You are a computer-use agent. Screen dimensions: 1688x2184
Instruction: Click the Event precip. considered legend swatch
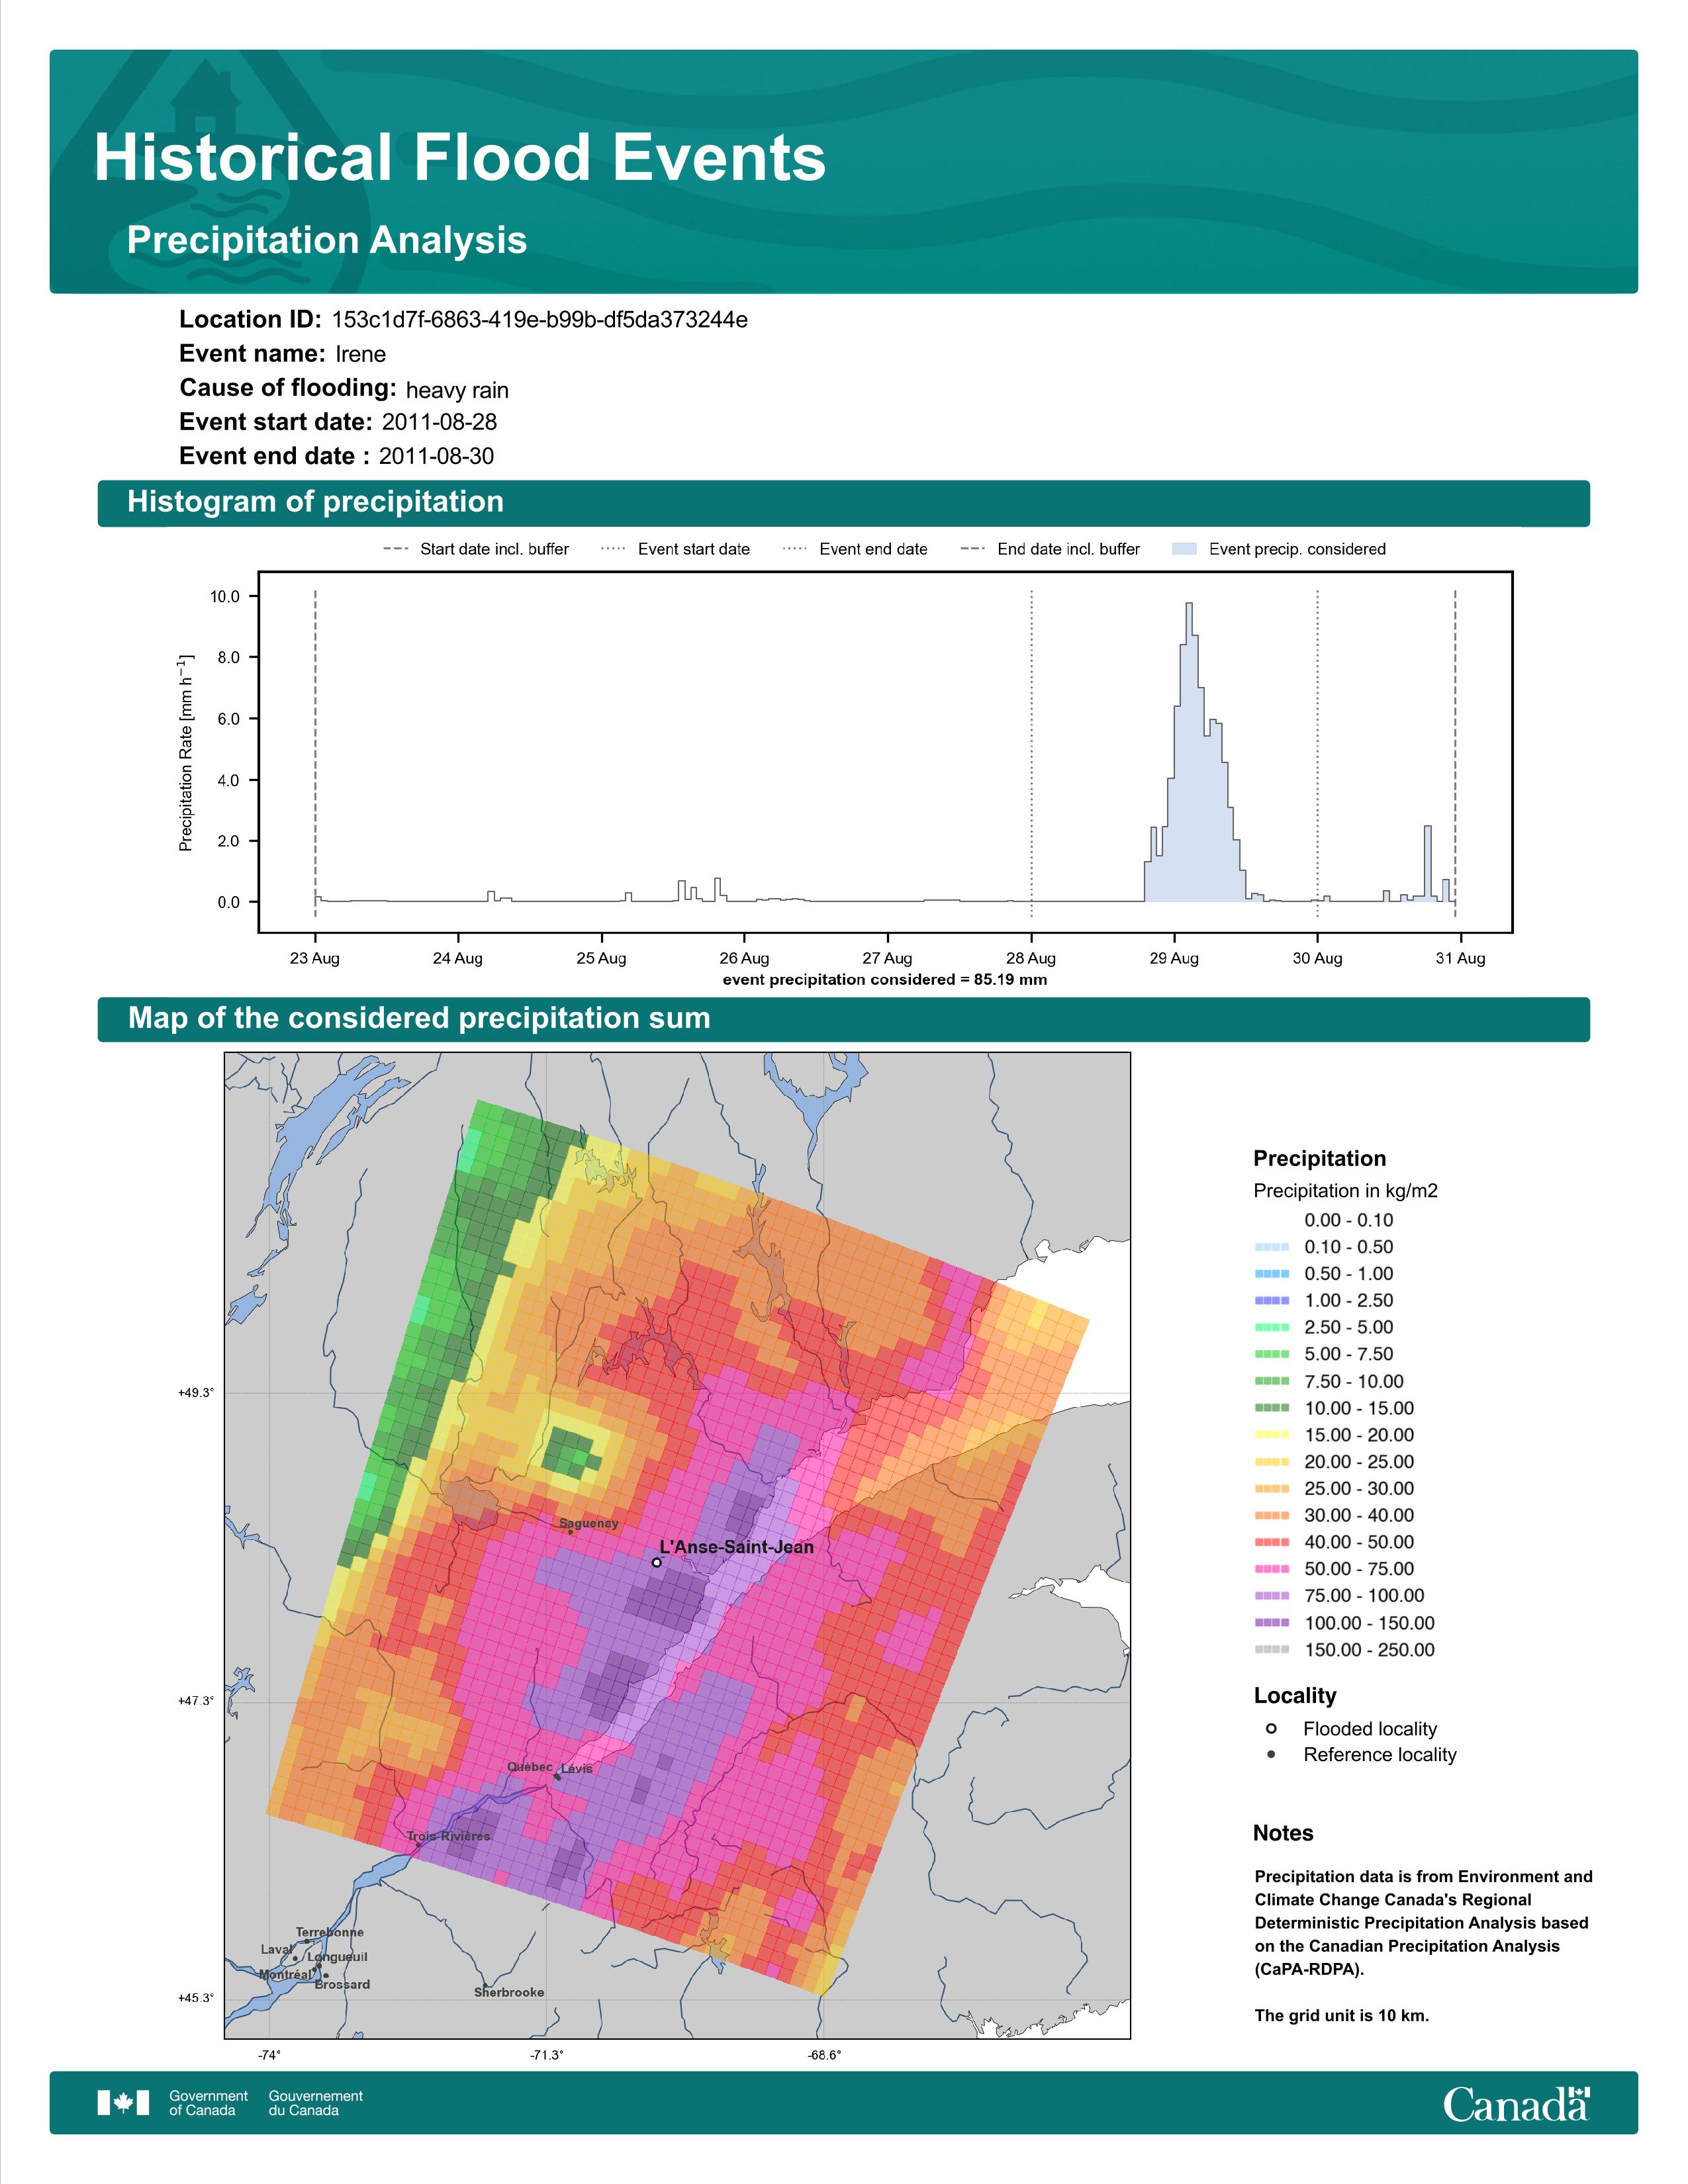tap(1184, 549)
